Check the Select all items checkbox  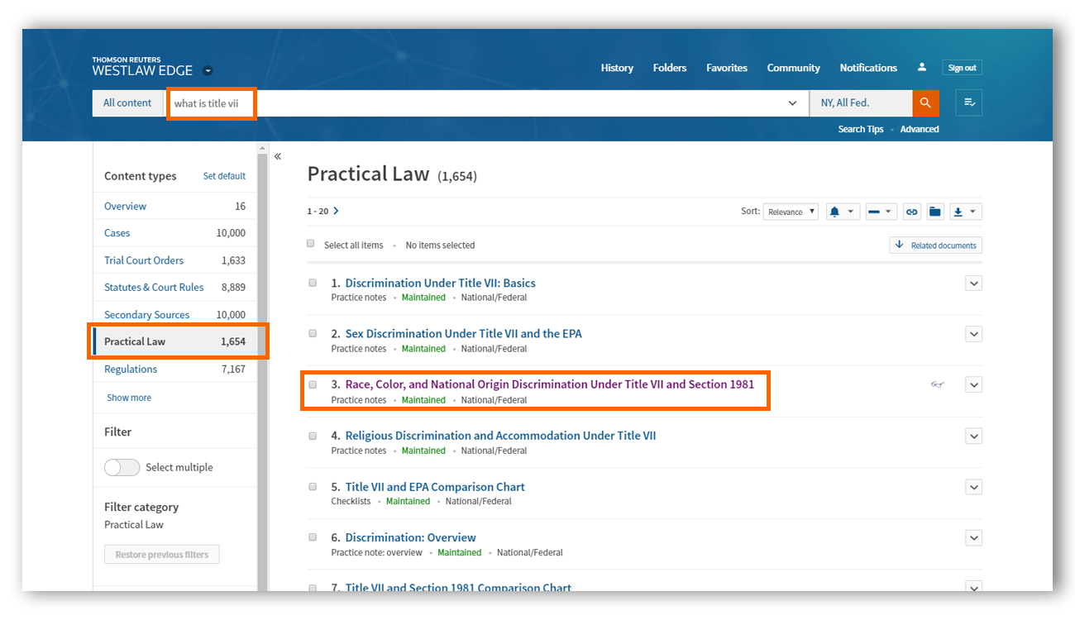(x=311, y=244)
